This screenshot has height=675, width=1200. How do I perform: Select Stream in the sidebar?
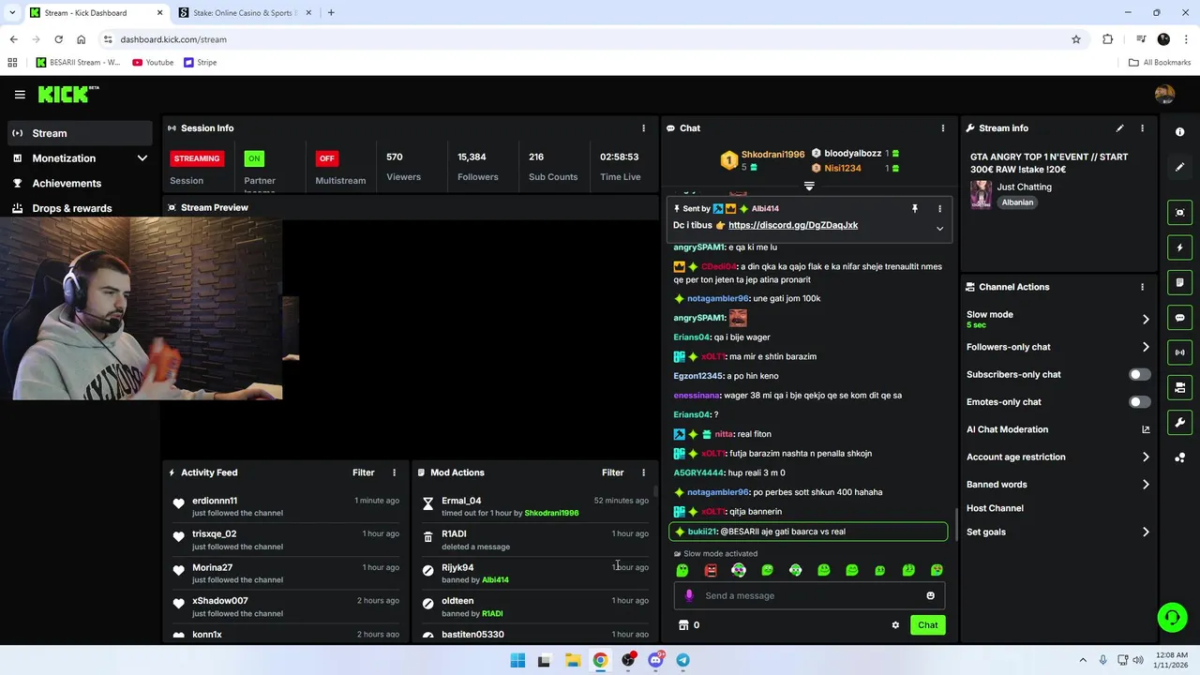pos(81,133)
